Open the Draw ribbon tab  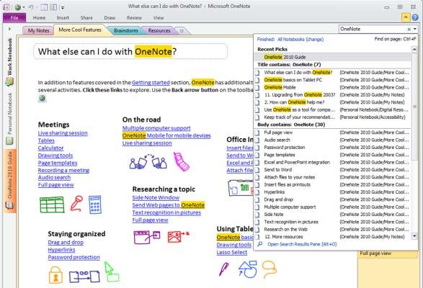(x=110, y=18)
